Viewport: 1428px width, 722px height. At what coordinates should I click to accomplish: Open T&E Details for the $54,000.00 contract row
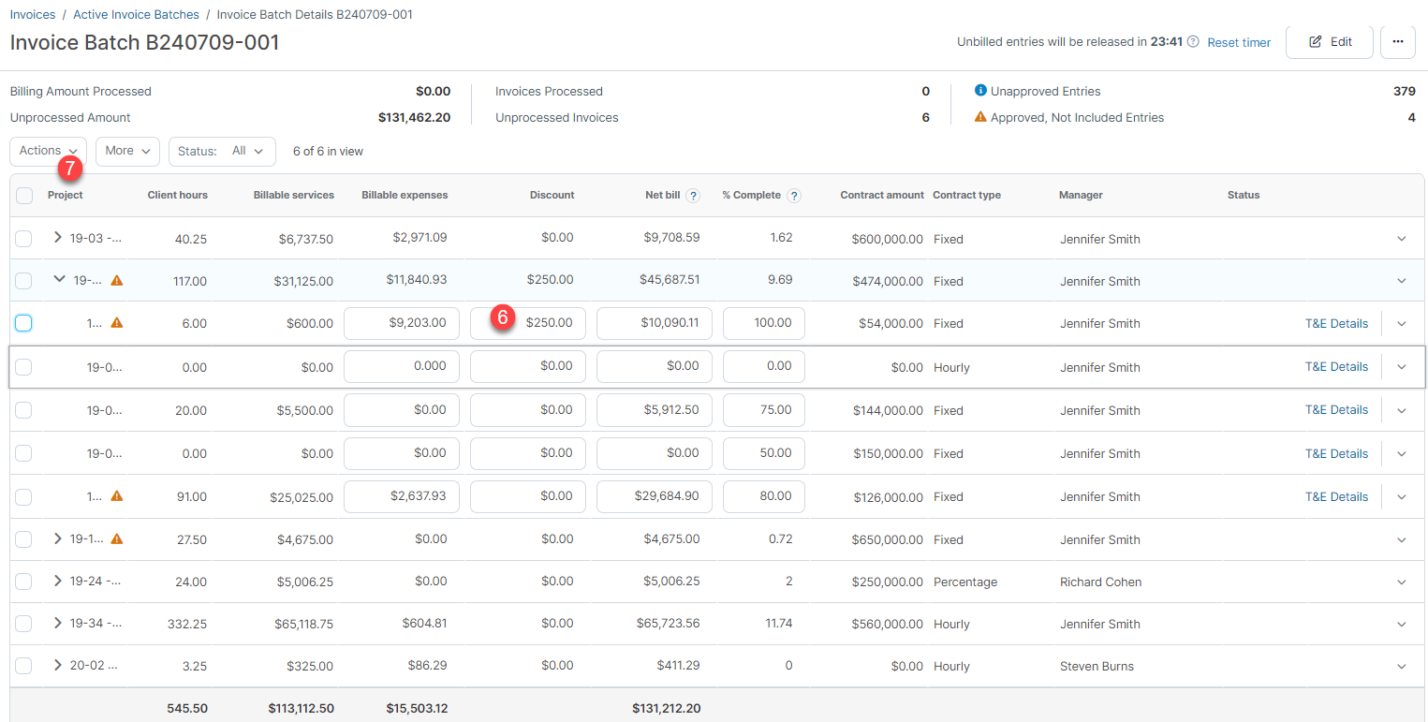click(1336, 323)
